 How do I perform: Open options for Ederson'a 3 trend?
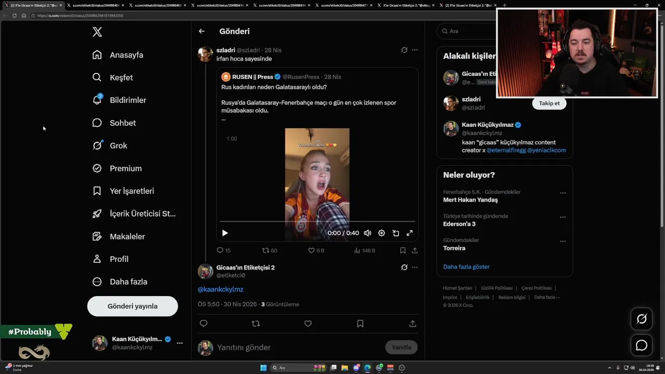click(563, 217)
